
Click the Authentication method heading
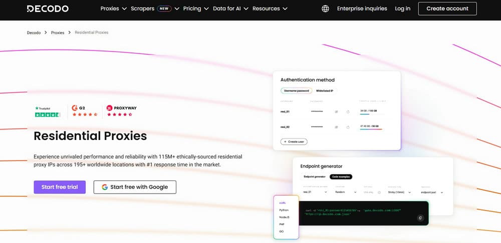click(308, 80)
